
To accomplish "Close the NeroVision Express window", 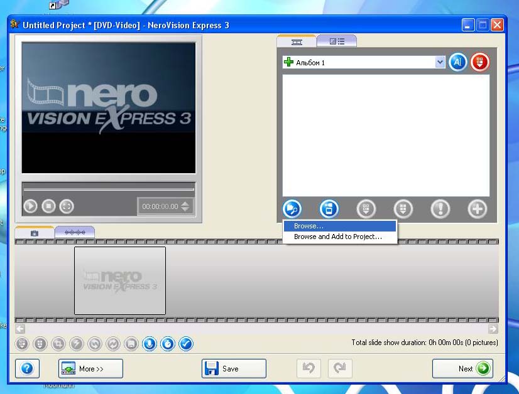I will pyautogui.click(x=497, y=25).
